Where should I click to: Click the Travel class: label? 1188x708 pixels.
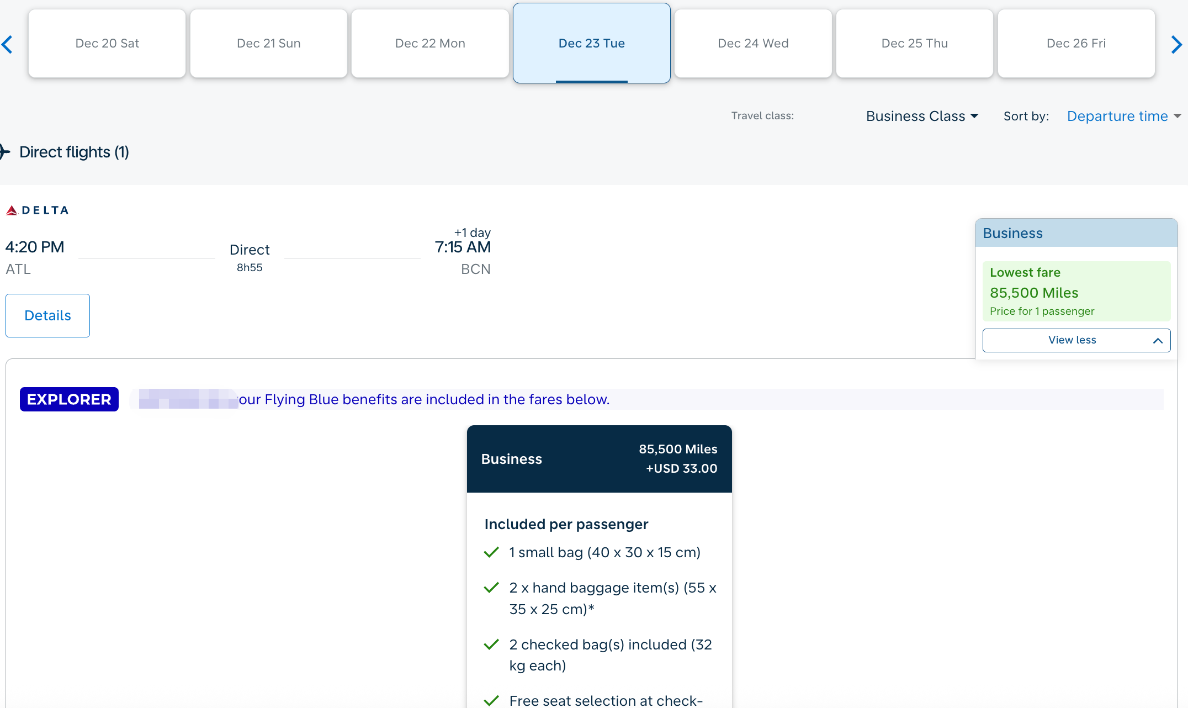[x=762, y=115]
